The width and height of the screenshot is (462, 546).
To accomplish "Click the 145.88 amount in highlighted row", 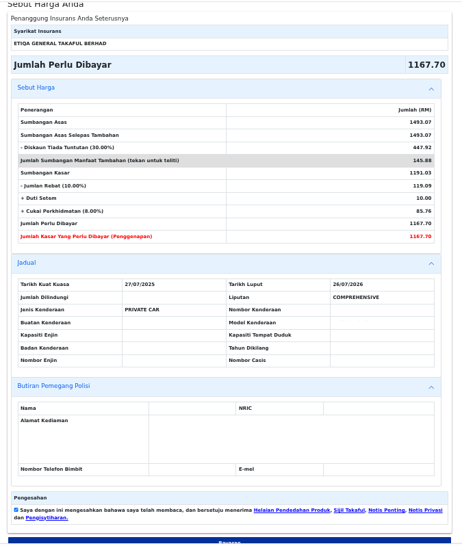I will click(x=422, y=161).
